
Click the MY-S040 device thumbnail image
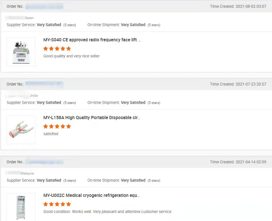21,52
